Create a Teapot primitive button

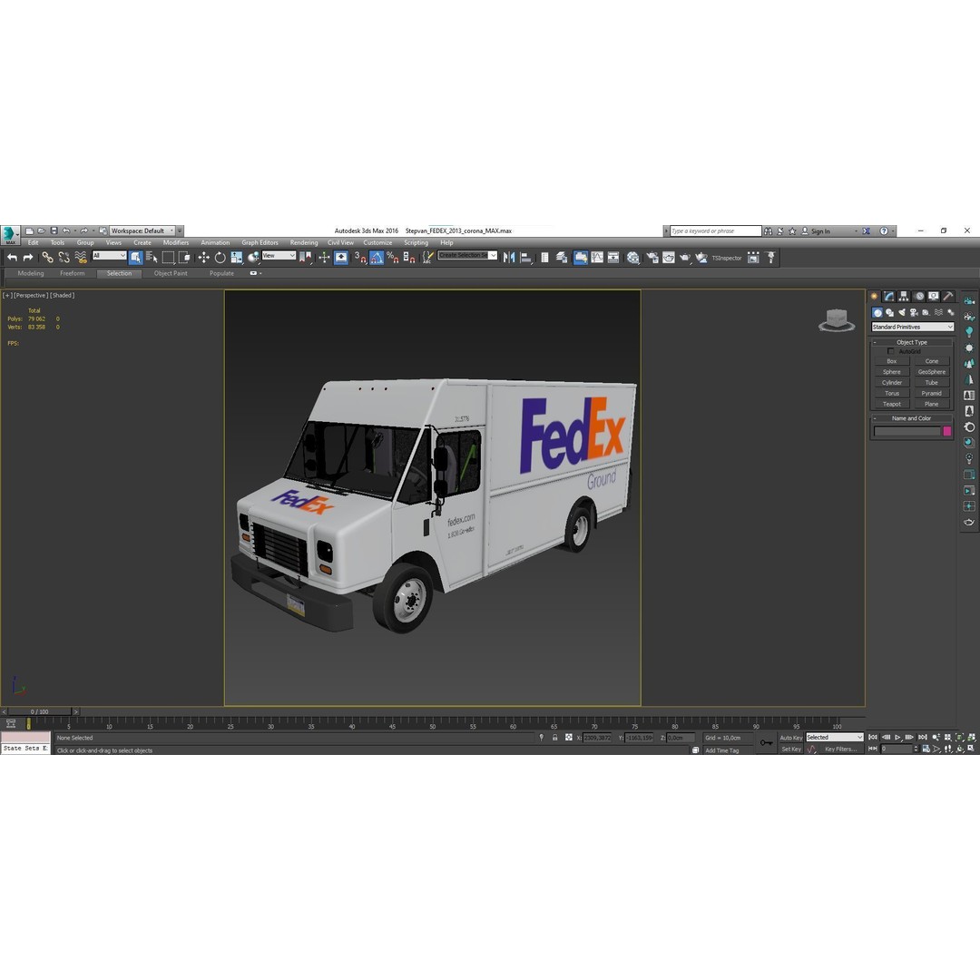[x=892, y=404]
